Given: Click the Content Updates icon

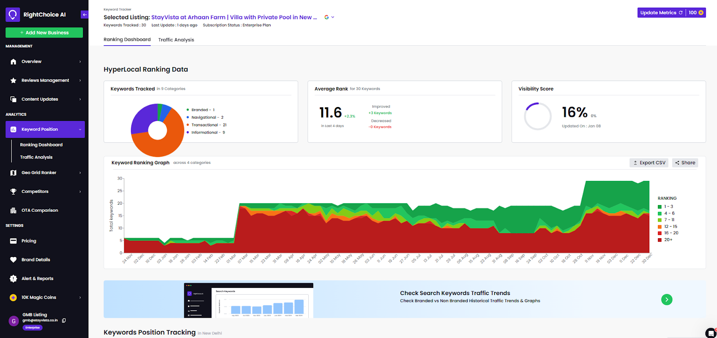Looking at the screenshot, I should click(13, 99).
